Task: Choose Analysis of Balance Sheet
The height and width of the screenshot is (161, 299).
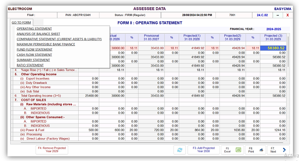Action: 38,34
